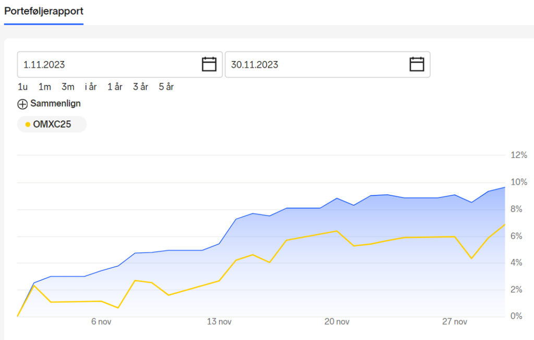Click the 2% axis value

(x=516, y=289)
